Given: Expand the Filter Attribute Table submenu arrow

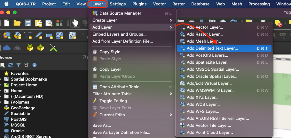Looking at the screenshot, I should (170, 94).
